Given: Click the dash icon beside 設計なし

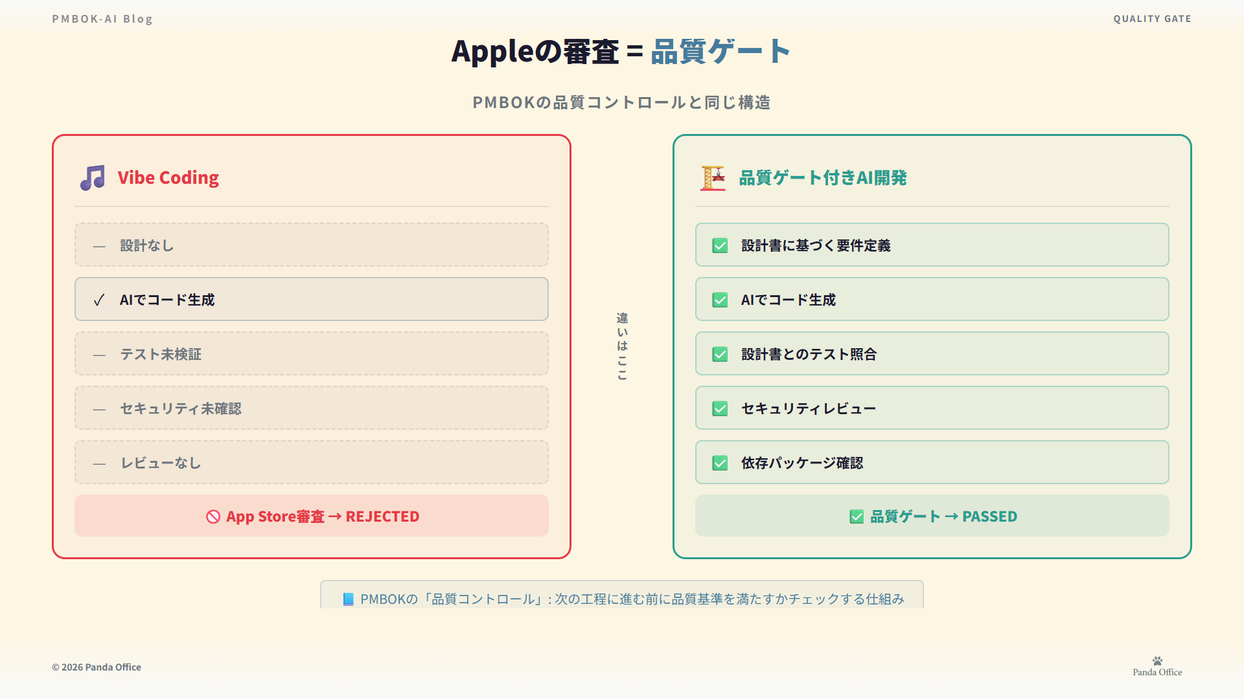Looking at the screenshot, I should (x=99, y=246).
